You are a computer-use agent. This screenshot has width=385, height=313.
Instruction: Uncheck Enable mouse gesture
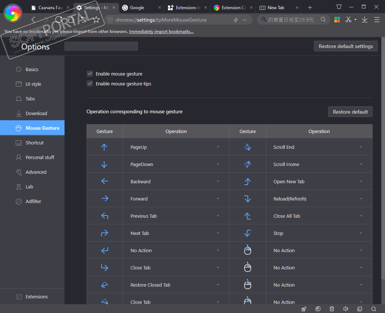90,74
